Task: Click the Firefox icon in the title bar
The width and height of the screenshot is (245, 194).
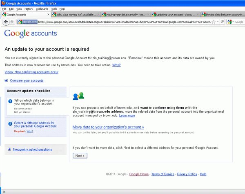Action: point(3,3)
